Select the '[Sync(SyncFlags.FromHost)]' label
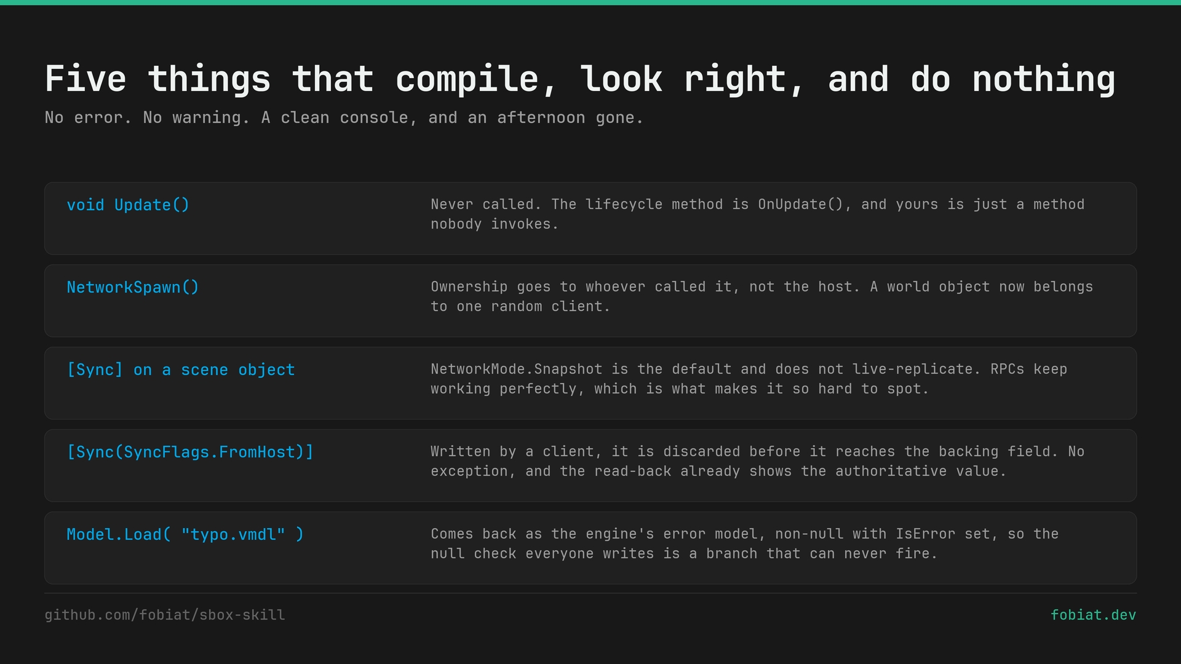The image size is (1181, 664). [190, 452]
